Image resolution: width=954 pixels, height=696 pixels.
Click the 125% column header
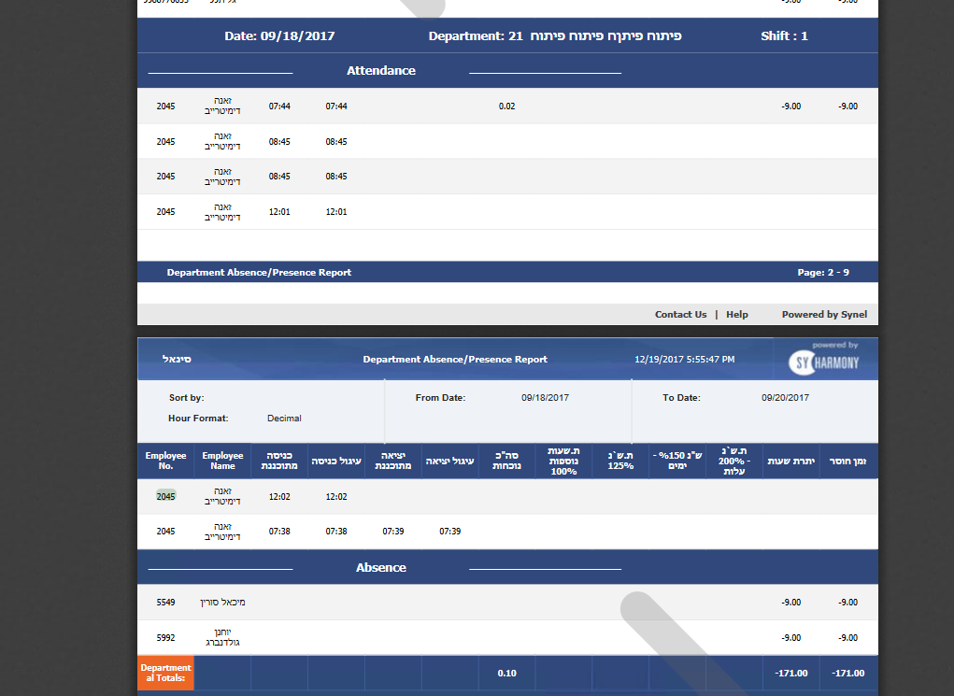(620, 461)
